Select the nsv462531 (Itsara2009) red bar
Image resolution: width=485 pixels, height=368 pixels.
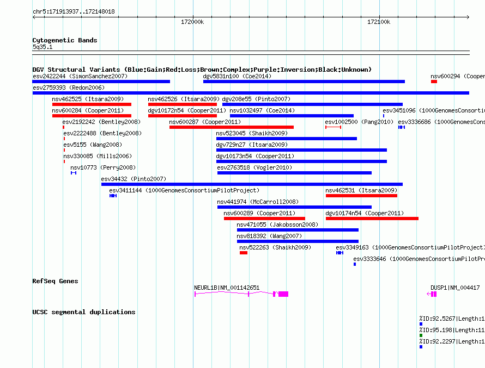(362, 196)
